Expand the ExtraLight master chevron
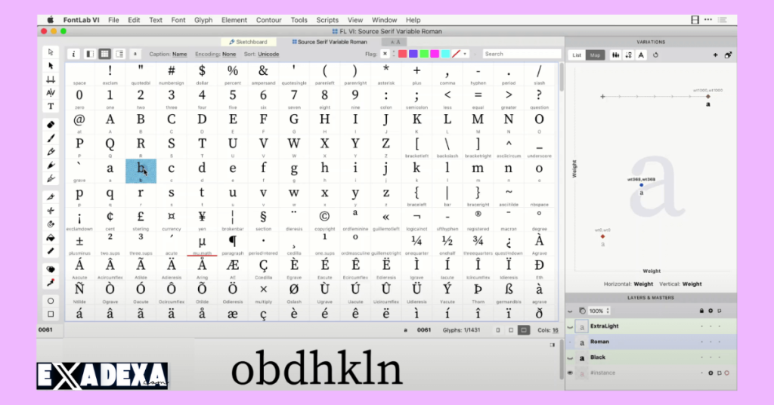 click(x=571, y=326)
